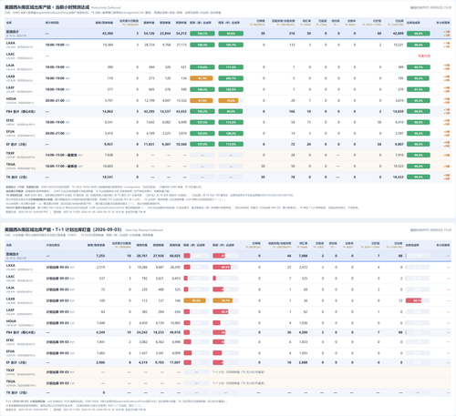
Task: Click the value 18,541 in TK subtotal row
Action: [108, 178]
